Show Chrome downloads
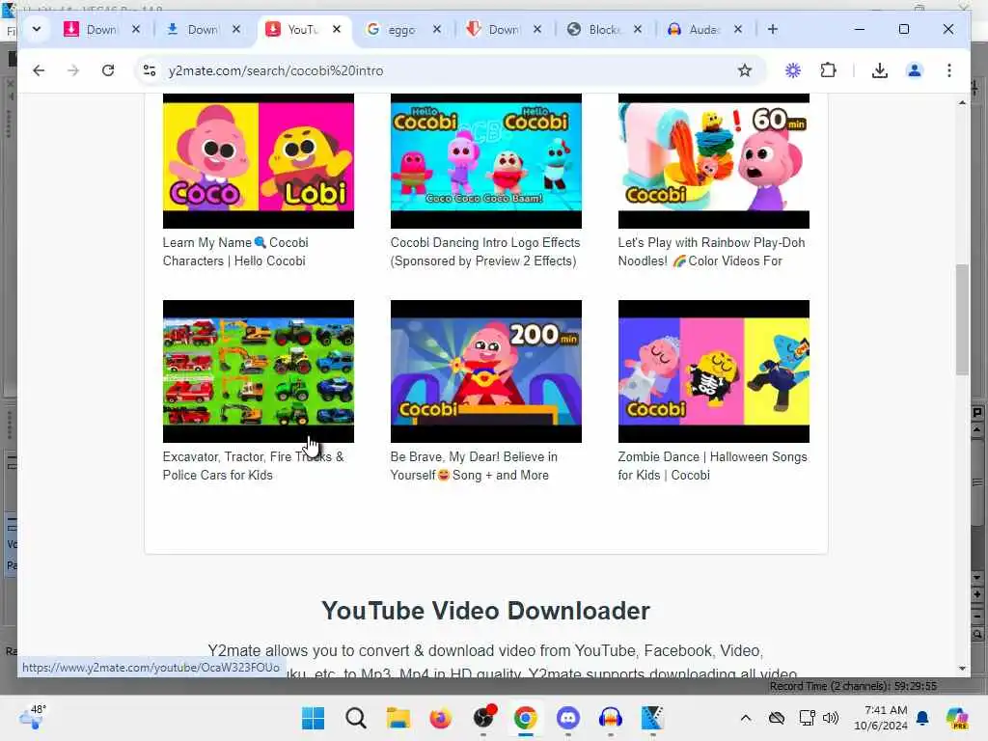 pos(880,70)
